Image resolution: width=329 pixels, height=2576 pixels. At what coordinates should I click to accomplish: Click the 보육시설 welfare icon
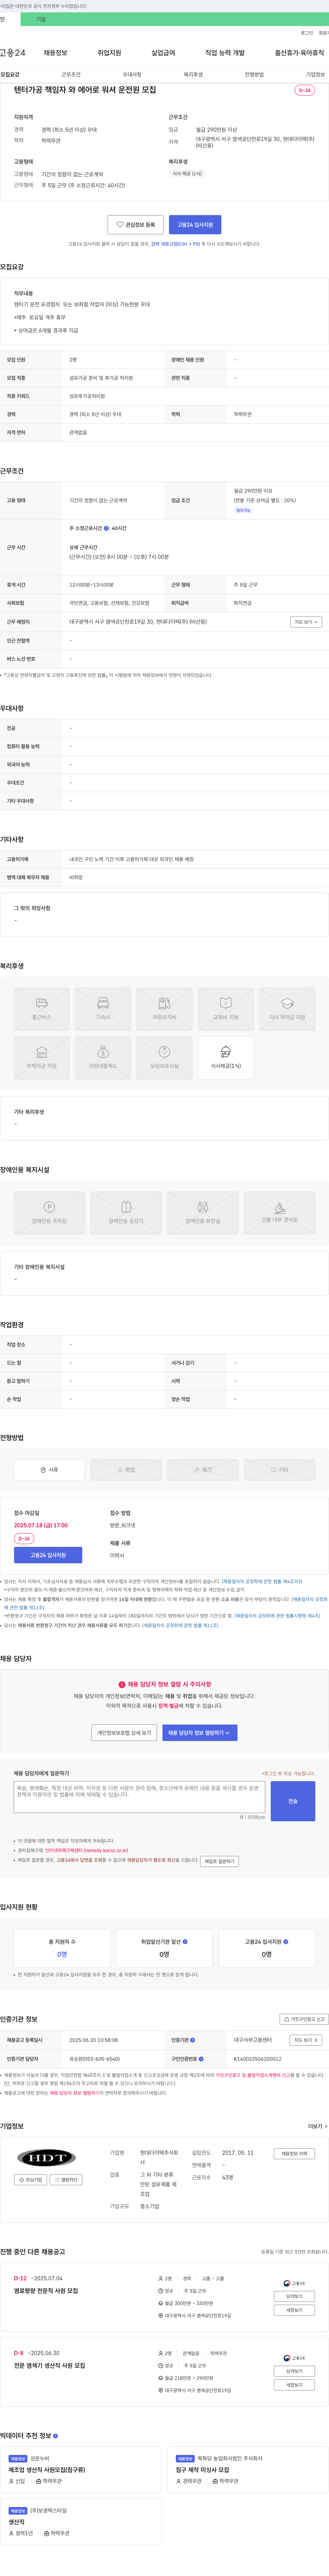click(x=164, y=1058)
